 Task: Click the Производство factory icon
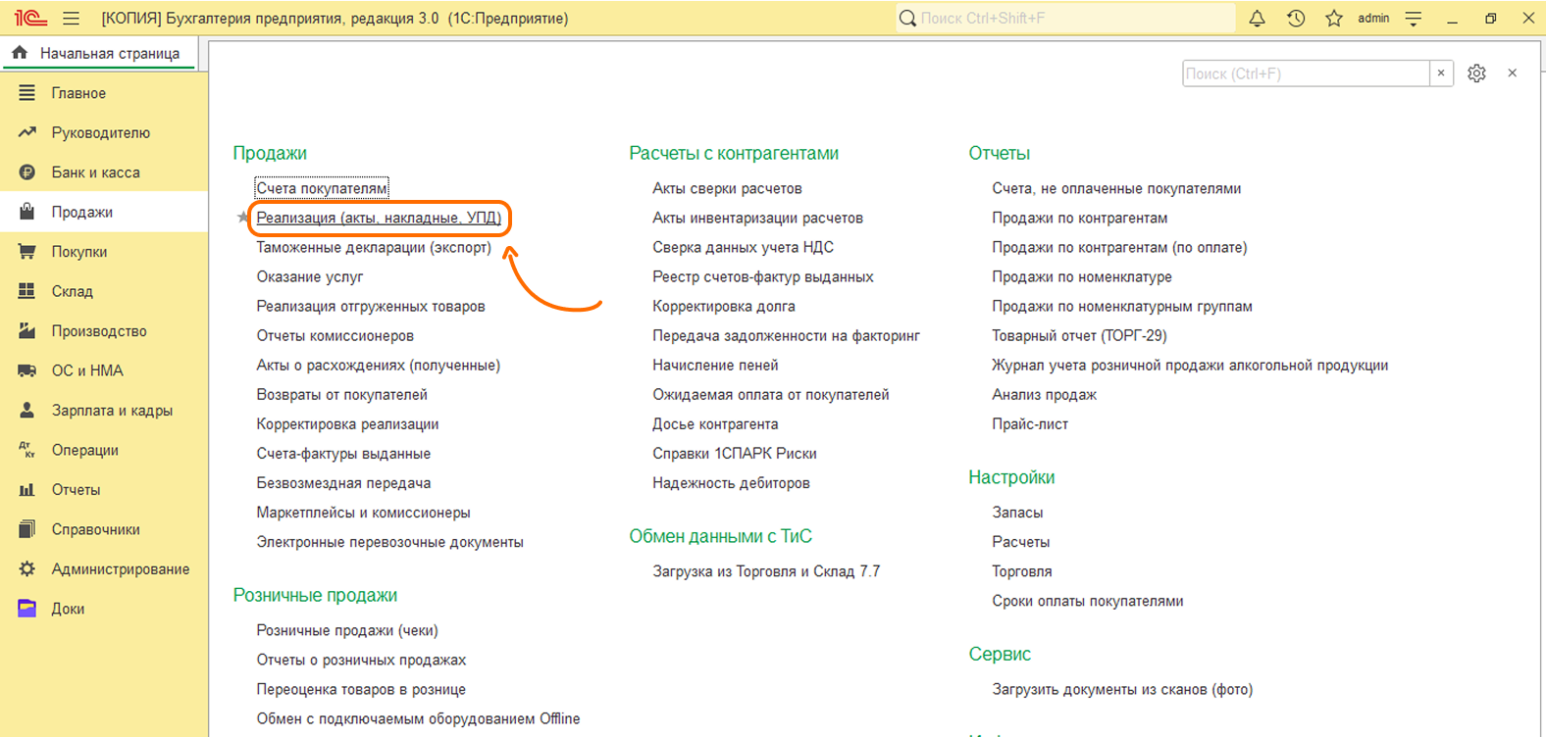pos(27,331)
